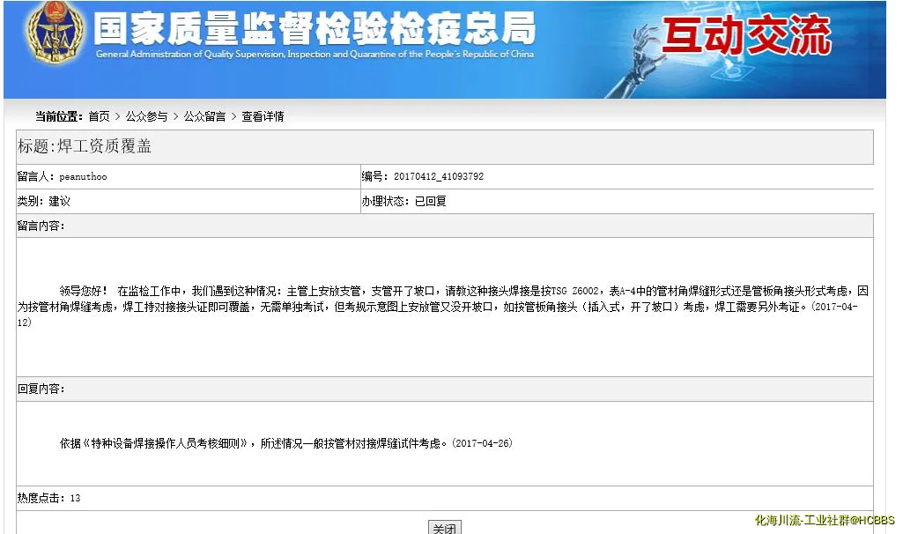Viewport: 903px width, 534px height.
Task: Click the 留言内容: section header
Action: (445, 226)
